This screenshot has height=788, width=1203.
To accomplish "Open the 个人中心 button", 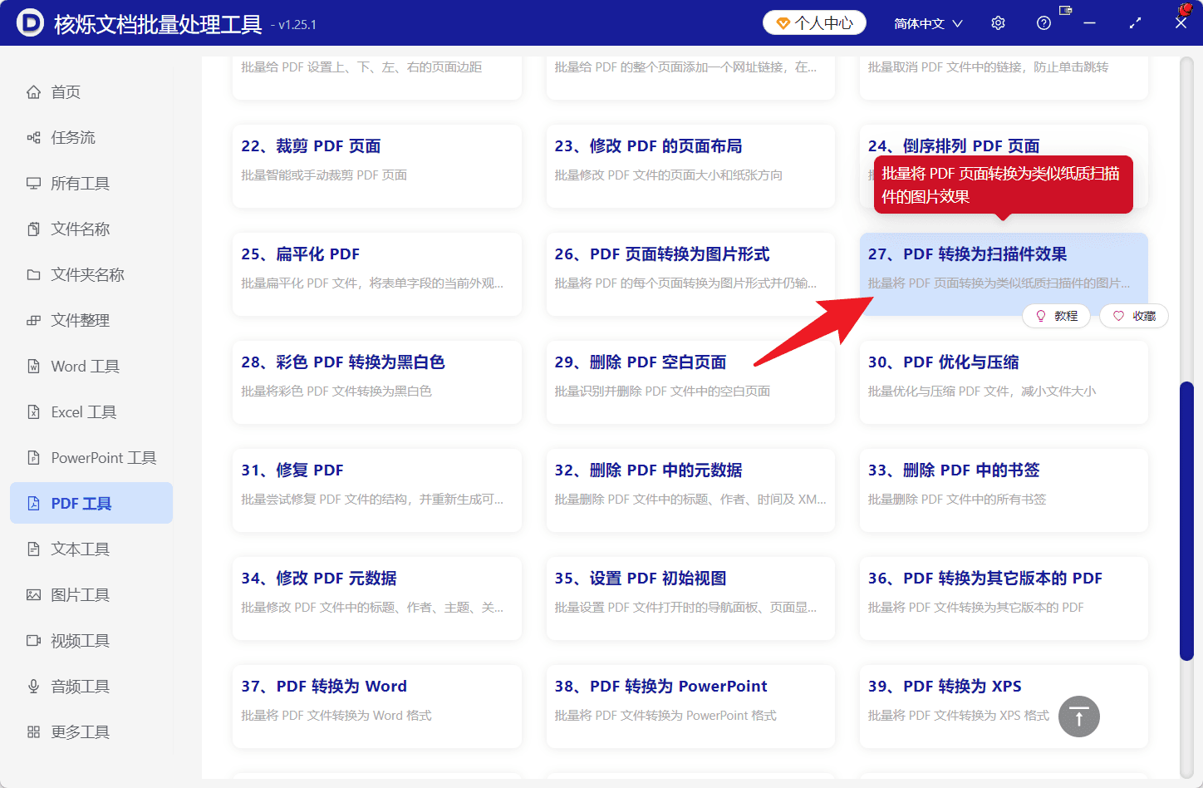I will pyautogui.click(x=814, y=23).
